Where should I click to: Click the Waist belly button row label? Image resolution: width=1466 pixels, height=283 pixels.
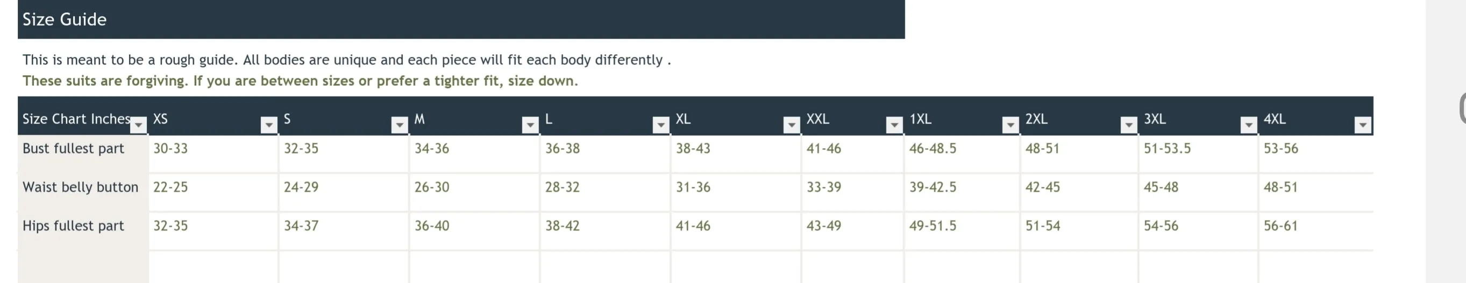point(80,187)
